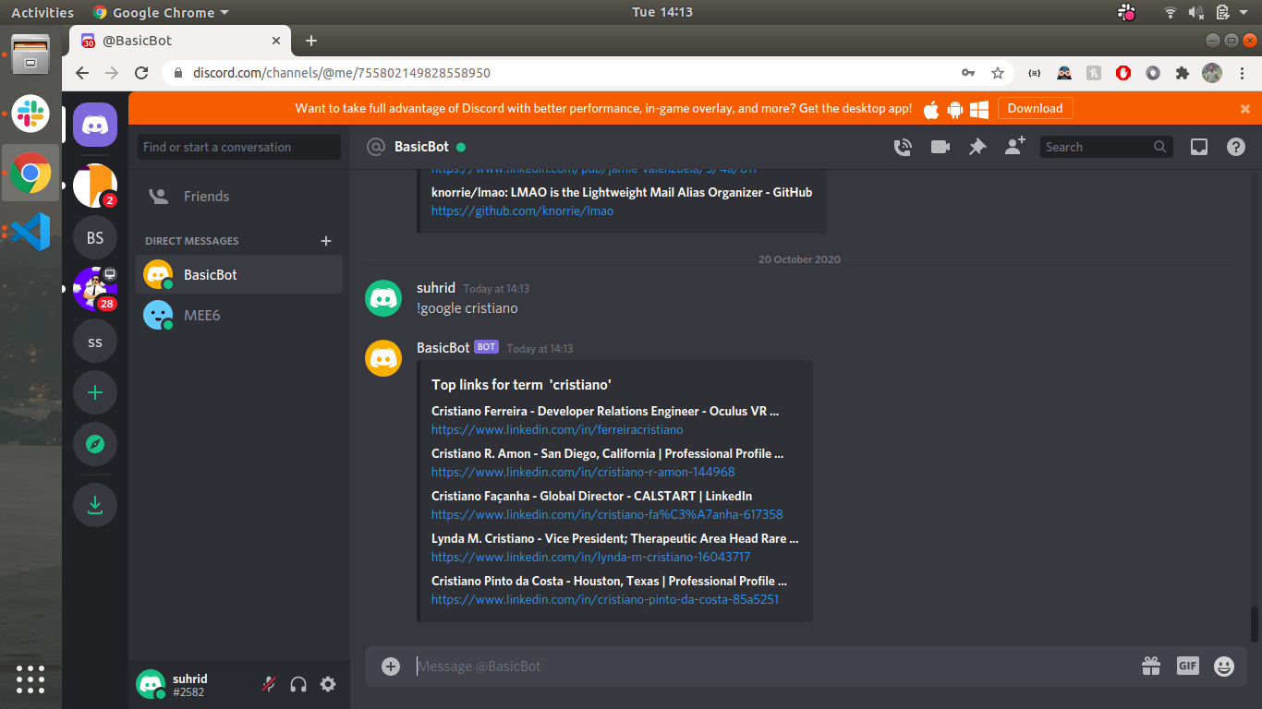Open lynda-m-cristiano LinkedIn link

[590, 558]
